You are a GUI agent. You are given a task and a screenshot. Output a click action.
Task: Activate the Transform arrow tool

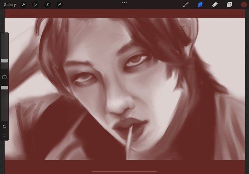[x=59, y=5]
